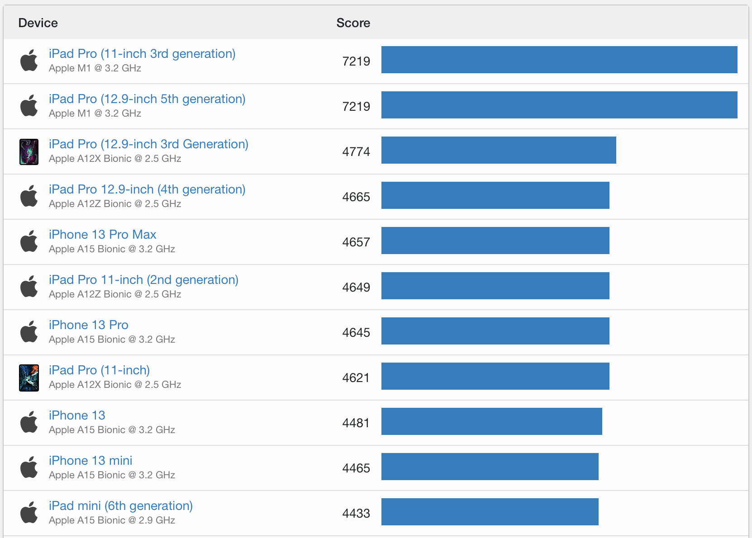Open iPad Pro (12.9-inch 3rd Generation) link
Image resolution: width=752 pixels, height=538 pixels.
(148, 144)
